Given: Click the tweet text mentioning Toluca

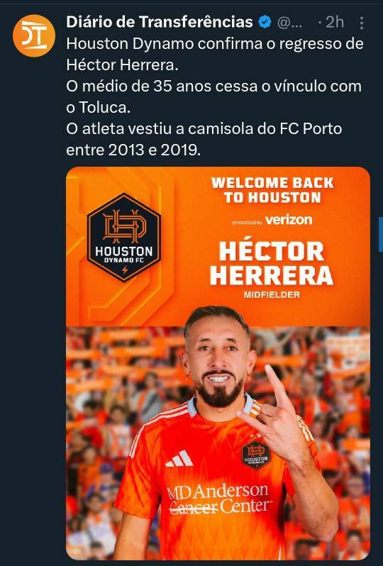Looking at the screenshot, I should coord(213,96).
